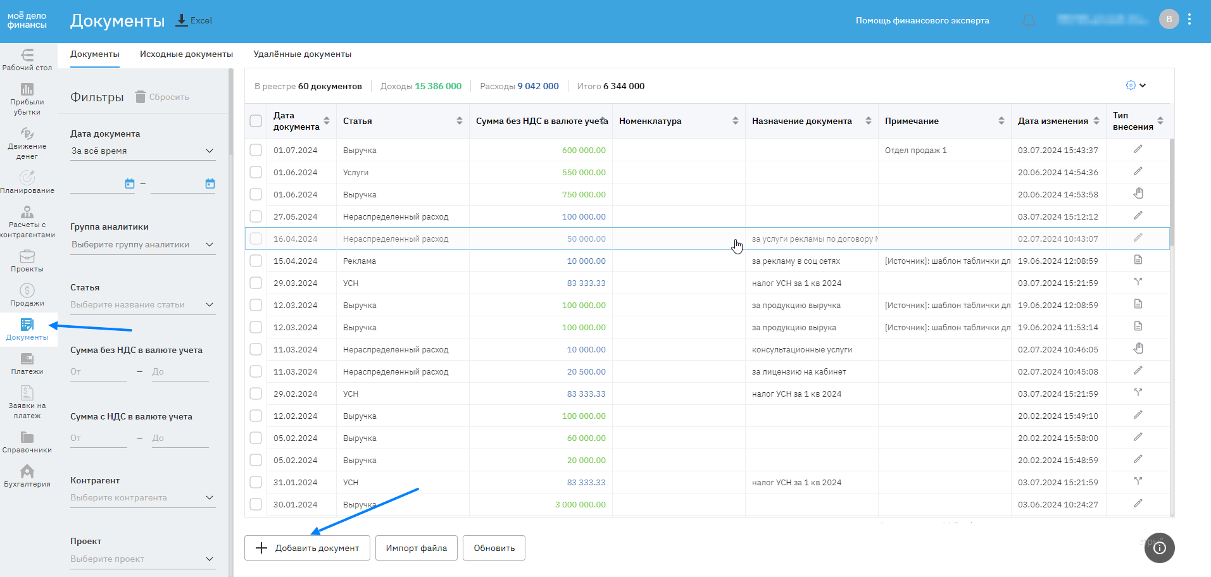
Task: Click the Добавить документ button
Action: [x=307, y=548]
